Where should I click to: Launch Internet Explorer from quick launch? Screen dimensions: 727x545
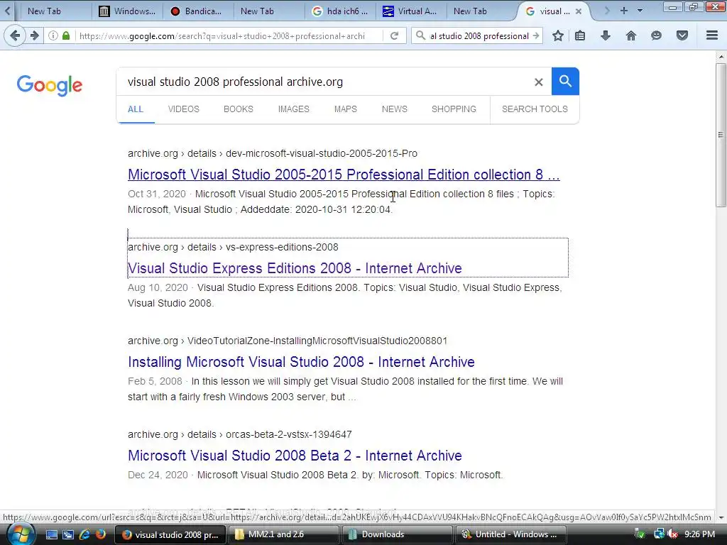pyautogui.click(x=84, y=534)
